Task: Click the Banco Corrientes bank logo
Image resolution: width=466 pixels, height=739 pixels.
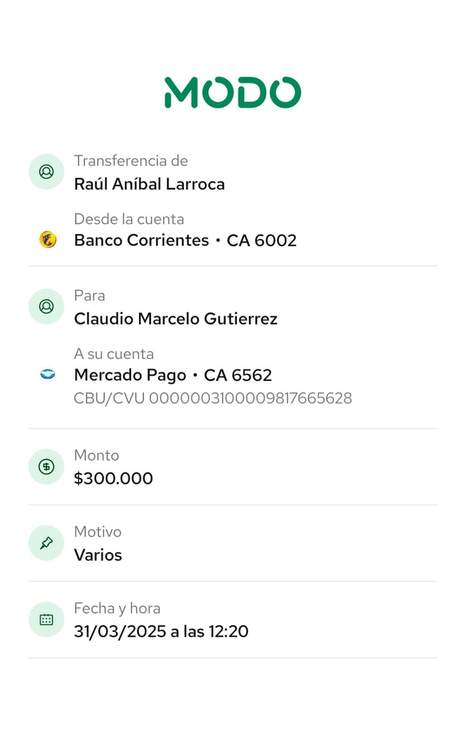Action: tap(48, 240)
